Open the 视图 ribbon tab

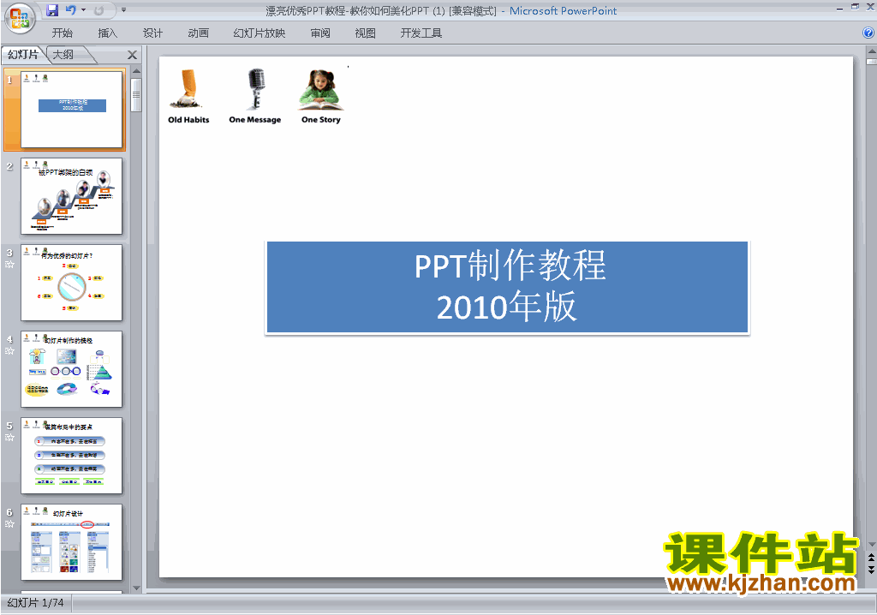click(365, 33)
